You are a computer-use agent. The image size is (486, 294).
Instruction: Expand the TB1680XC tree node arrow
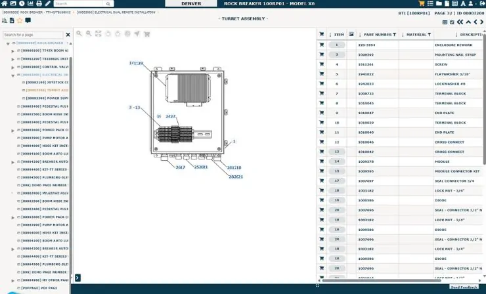pyautogui.click(x=12, y=59)
